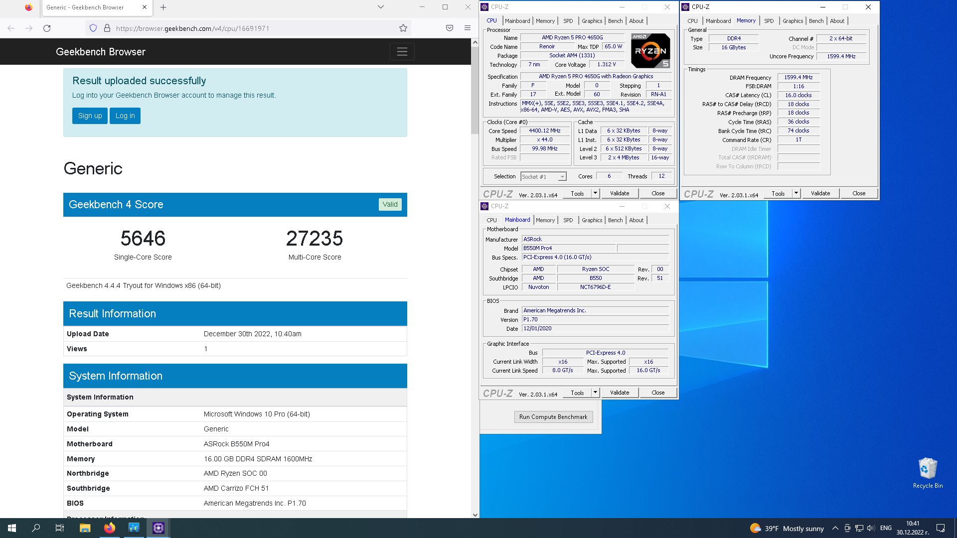Click the ENG language indicator

tap(886, 528)
